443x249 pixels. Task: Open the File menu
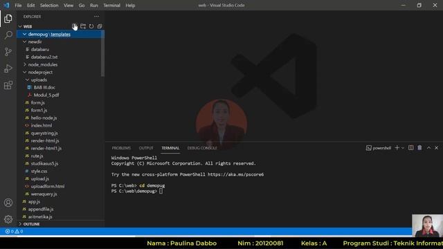(x=18, y=6)
